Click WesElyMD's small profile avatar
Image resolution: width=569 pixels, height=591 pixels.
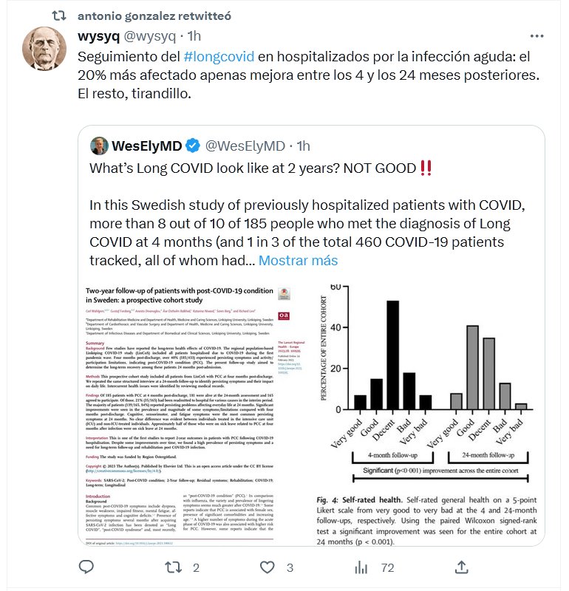(x=100, y=145)
